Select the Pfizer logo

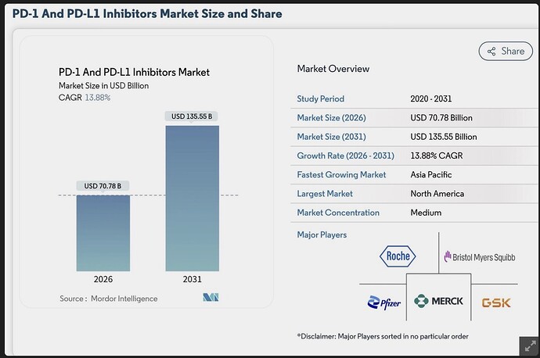coord(384,303)
